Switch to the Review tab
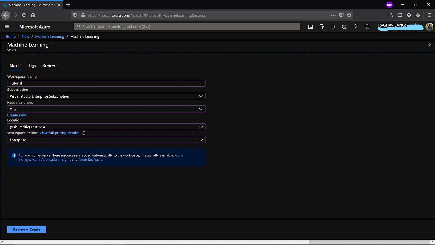This screenshot has height=245, width=435. (49, 66)
